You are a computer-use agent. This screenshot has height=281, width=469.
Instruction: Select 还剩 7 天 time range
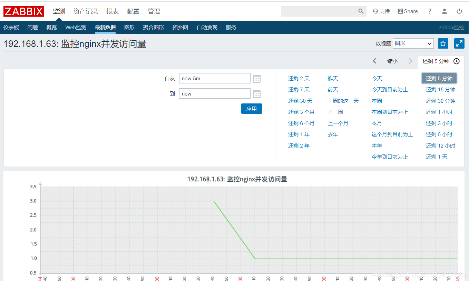click(299, 90)
